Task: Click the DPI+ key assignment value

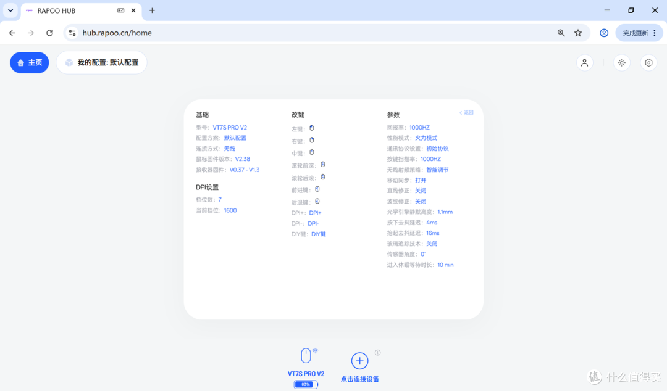Action: tap(315, 213)
